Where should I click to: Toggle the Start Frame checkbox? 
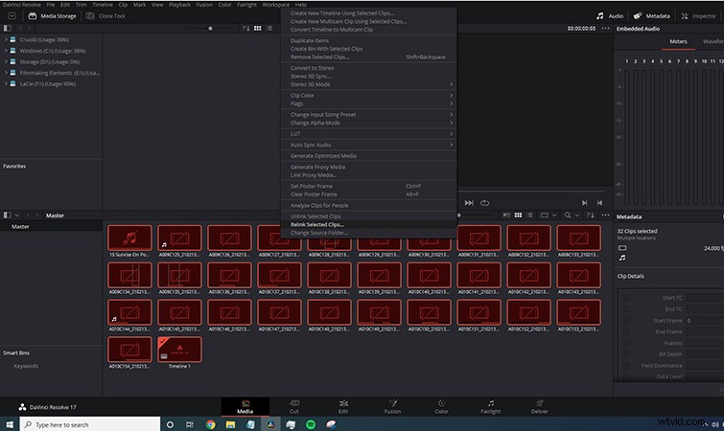(625, 320)
